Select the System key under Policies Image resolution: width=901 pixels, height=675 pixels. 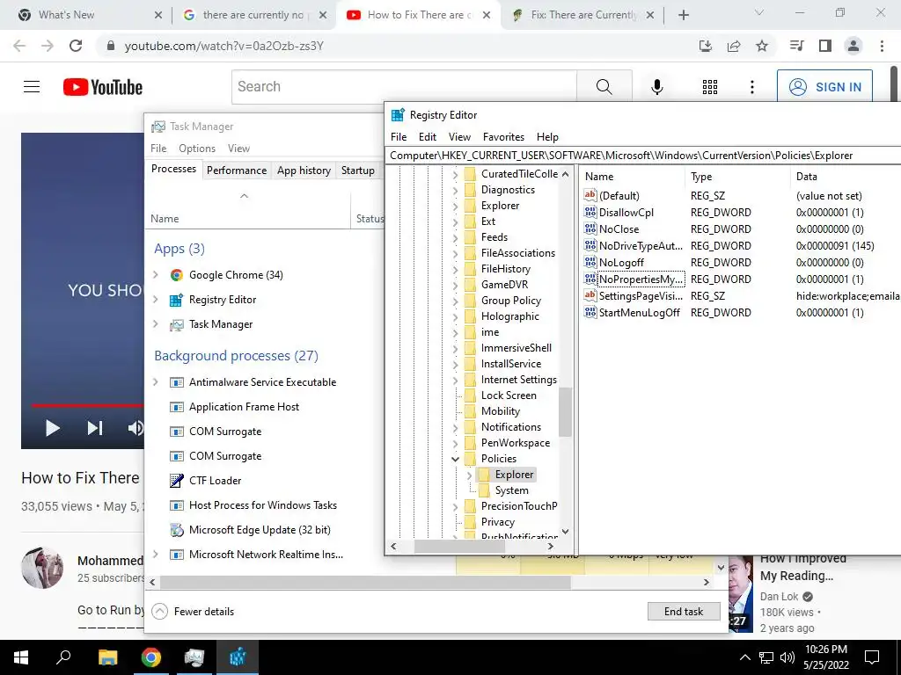pyautogui.click(x=511, y=490)
